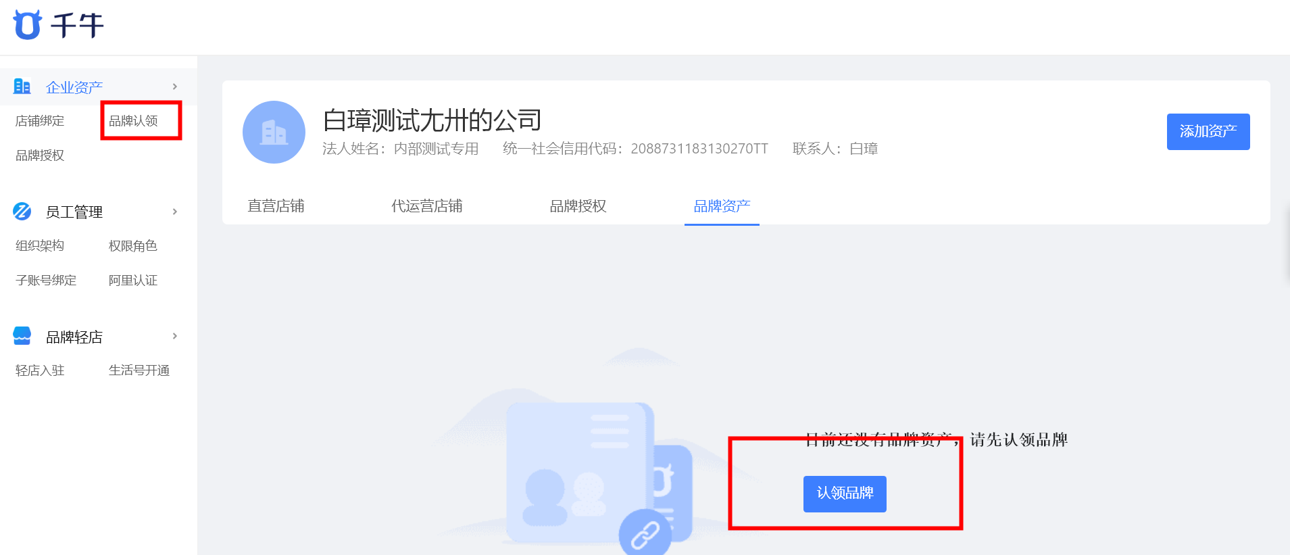Viewport: 1290px width, 555px height.
Task: Open 生活号开通 sidebar link
Action: coord(139,370)
